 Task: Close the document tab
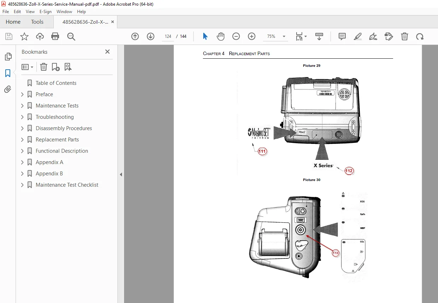point(113,22)
